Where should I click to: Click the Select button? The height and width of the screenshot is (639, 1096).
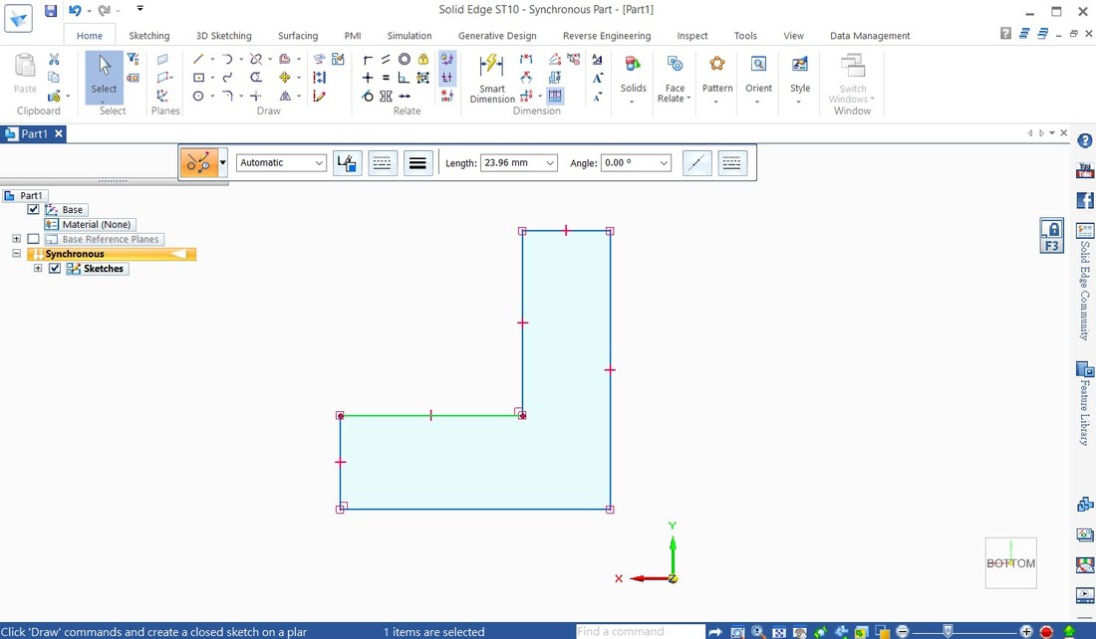click(x=104, y=76)
